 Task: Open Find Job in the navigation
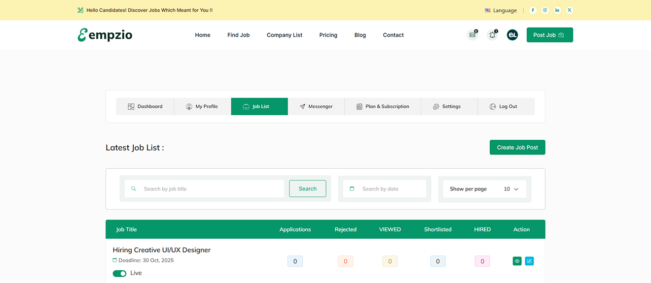[239, 35]
